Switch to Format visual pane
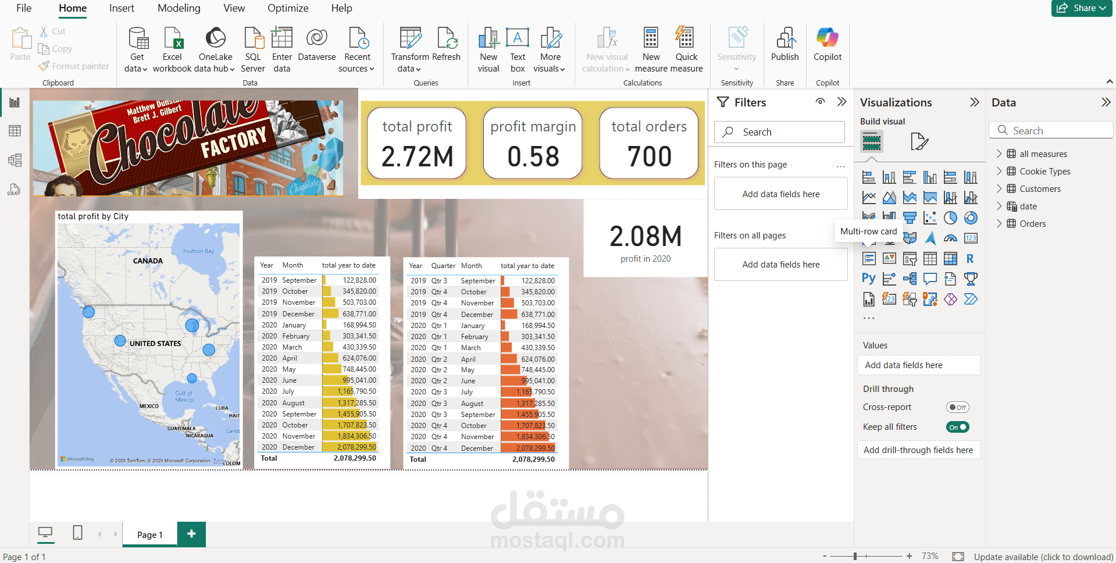The image size is (1116, 563). point(919,141)
